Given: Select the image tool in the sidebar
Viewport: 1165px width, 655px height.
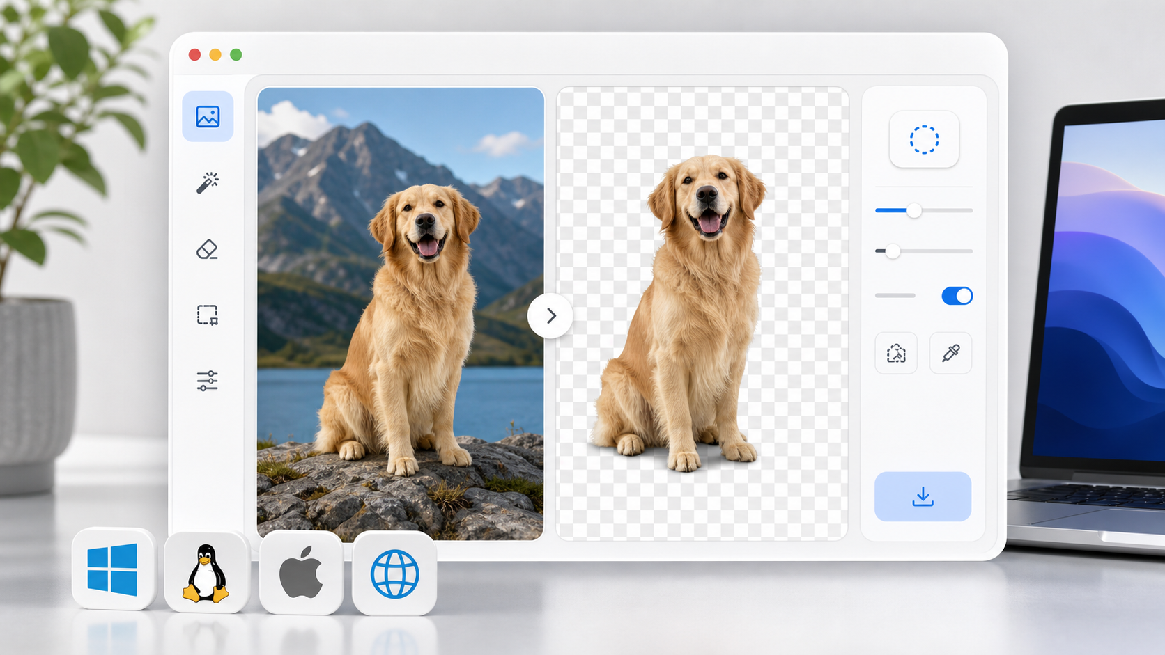Looking at the screenshot, I should (208, 116).
